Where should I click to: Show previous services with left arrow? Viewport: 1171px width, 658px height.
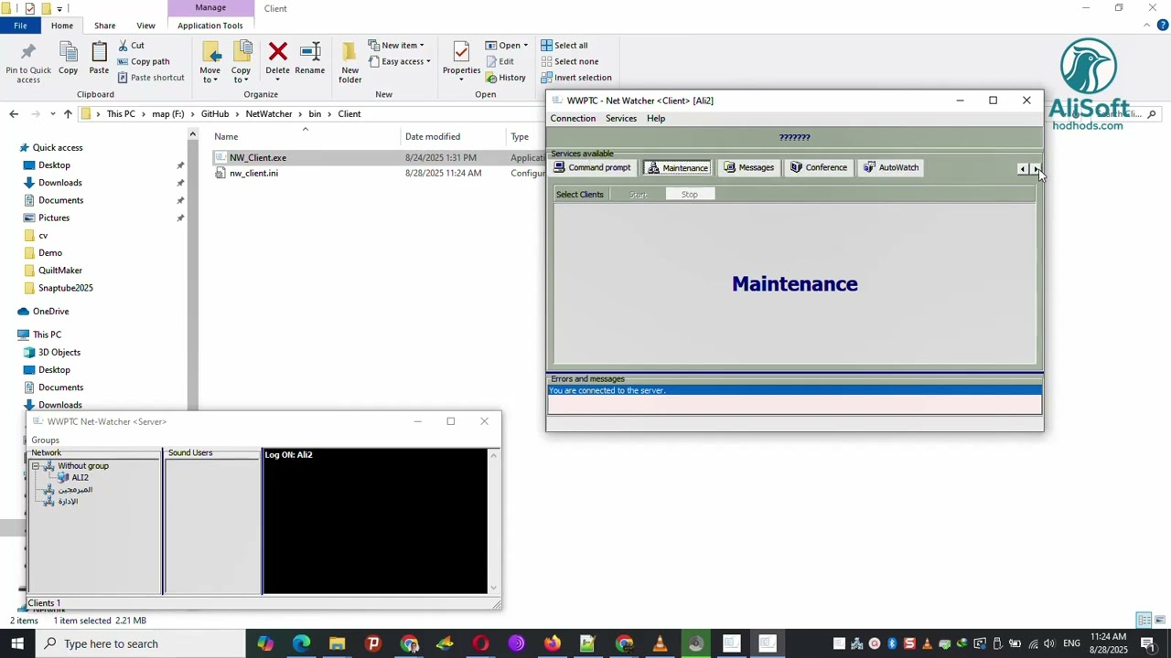click(1023, 168)
